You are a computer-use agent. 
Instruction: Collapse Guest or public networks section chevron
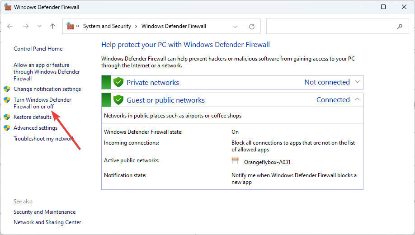pos(357,99)
